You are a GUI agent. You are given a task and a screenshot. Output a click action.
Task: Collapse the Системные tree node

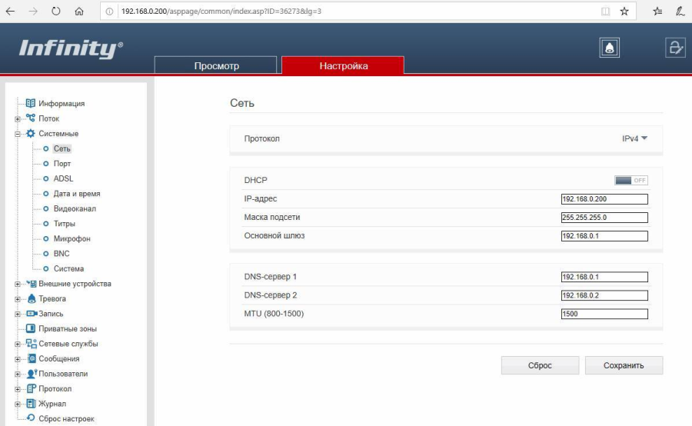(18, 134)
